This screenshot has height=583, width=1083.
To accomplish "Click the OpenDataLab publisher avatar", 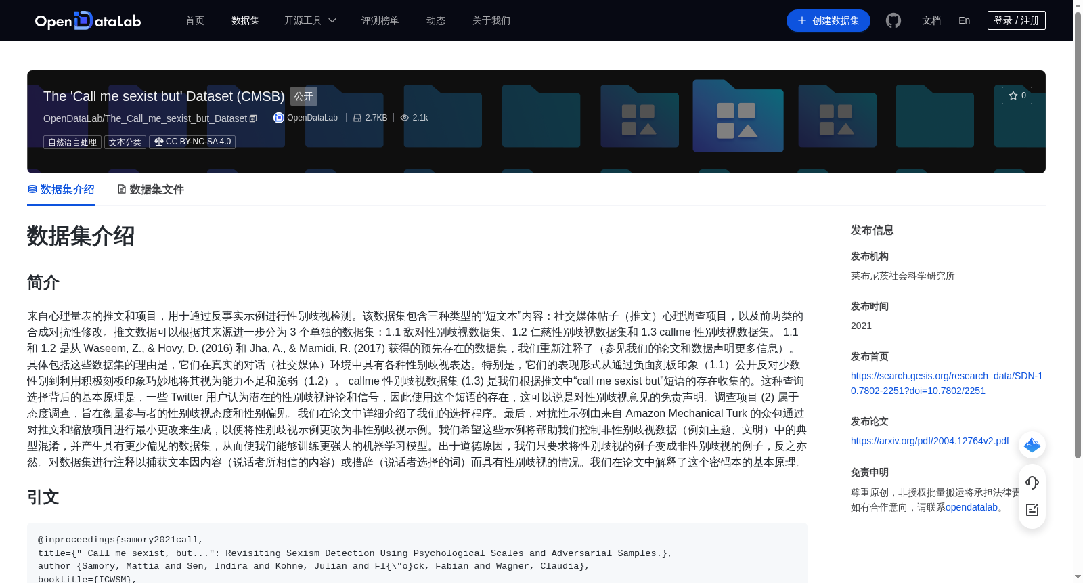I will click(278, 118).
